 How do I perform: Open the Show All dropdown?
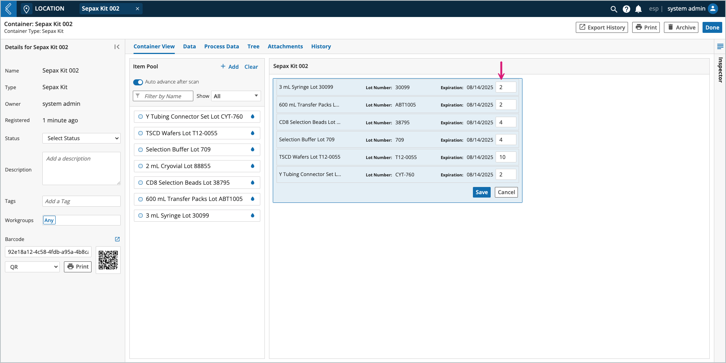[236, 96]
